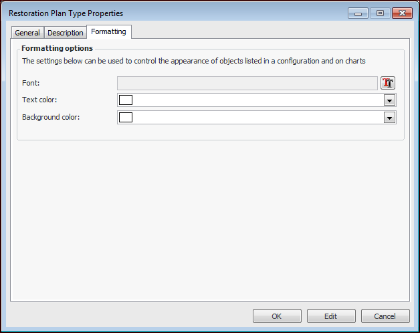This screenshot has height=333, width=420.
Task: Select the Formatting tab
Action: coord(109,31)
